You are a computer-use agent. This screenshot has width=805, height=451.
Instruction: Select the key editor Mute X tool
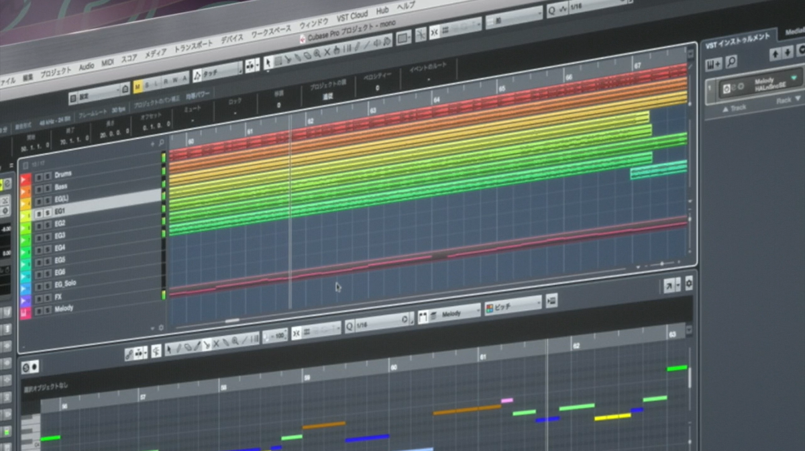tap(216, 343)
